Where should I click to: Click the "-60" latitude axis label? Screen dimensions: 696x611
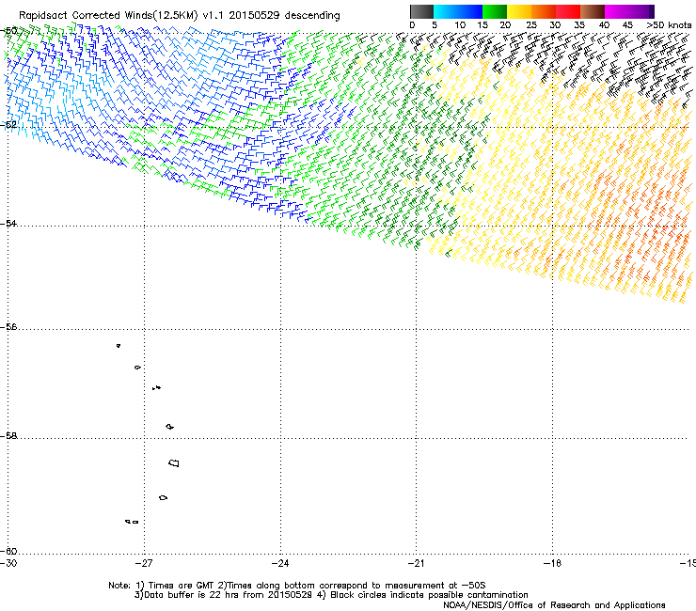point(8,551)
